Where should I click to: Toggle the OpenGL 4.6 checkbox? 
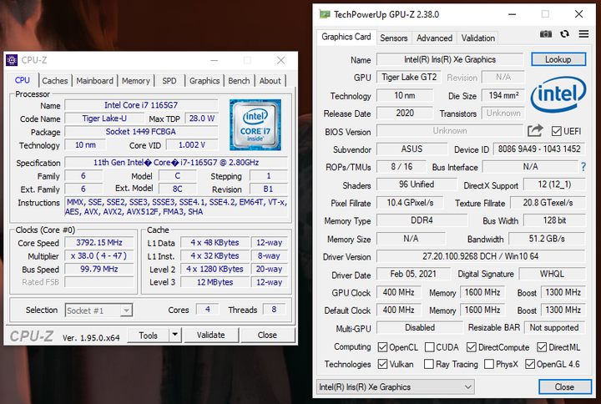coord(530,364)
